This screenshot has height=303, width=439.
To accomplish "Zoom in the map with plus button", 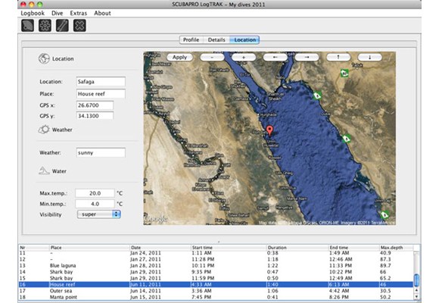I will click(x=244, y=57).
